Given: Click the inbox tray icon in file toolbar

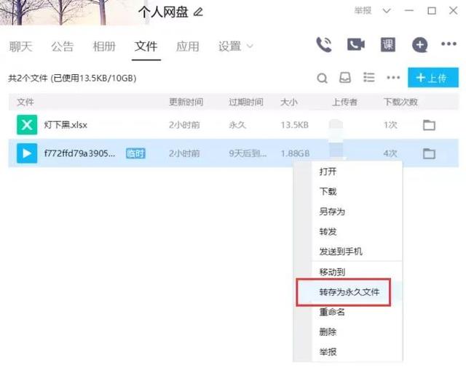Looking at the screenshot, I should (x=345, y=78).
